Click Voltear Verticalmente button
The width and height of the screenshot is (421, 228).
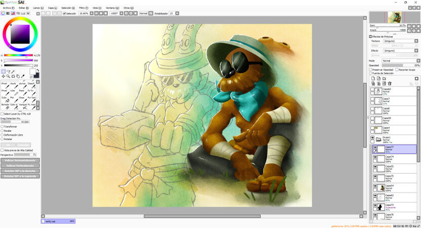pyautogui.click(x=20, y=166)
